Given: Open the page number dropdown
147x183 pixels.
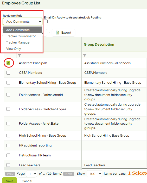Looking at the screenshot, I should [x=32, y=174].
